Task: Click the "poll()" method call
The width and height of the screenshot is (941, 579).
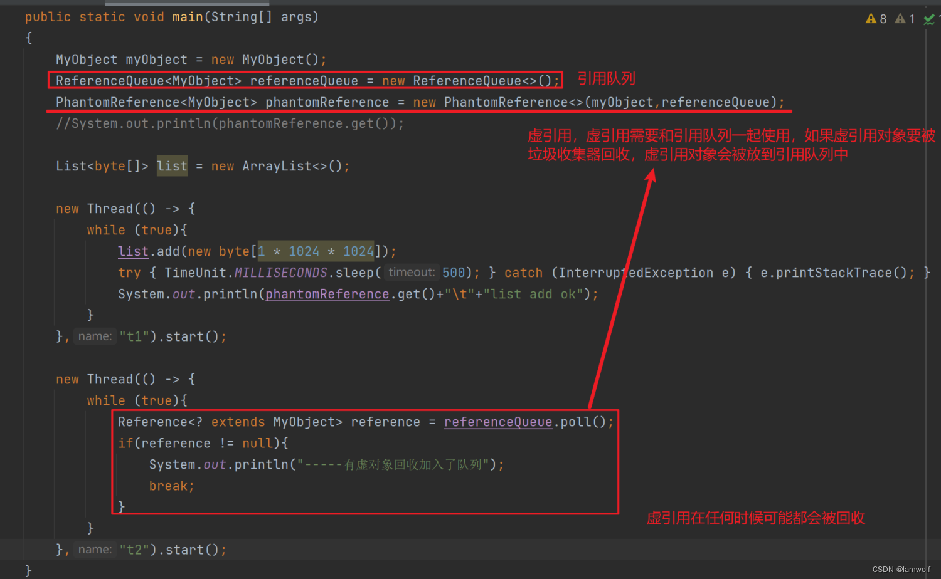Action: pyautogui.click(x=583, y=422)
